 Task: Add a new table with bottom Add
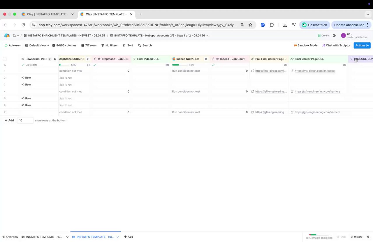129,237
